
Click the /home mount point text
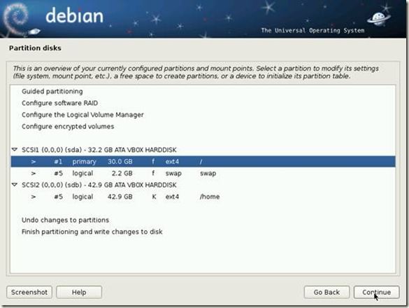210,197
